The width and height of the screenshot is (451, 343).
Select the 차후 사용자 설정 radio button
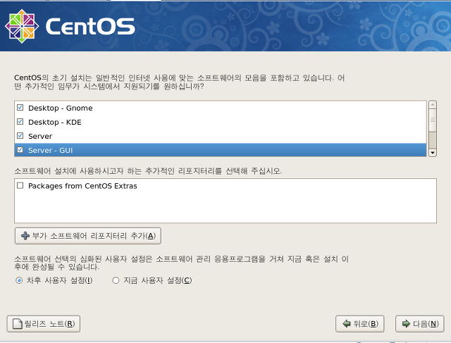19,280
